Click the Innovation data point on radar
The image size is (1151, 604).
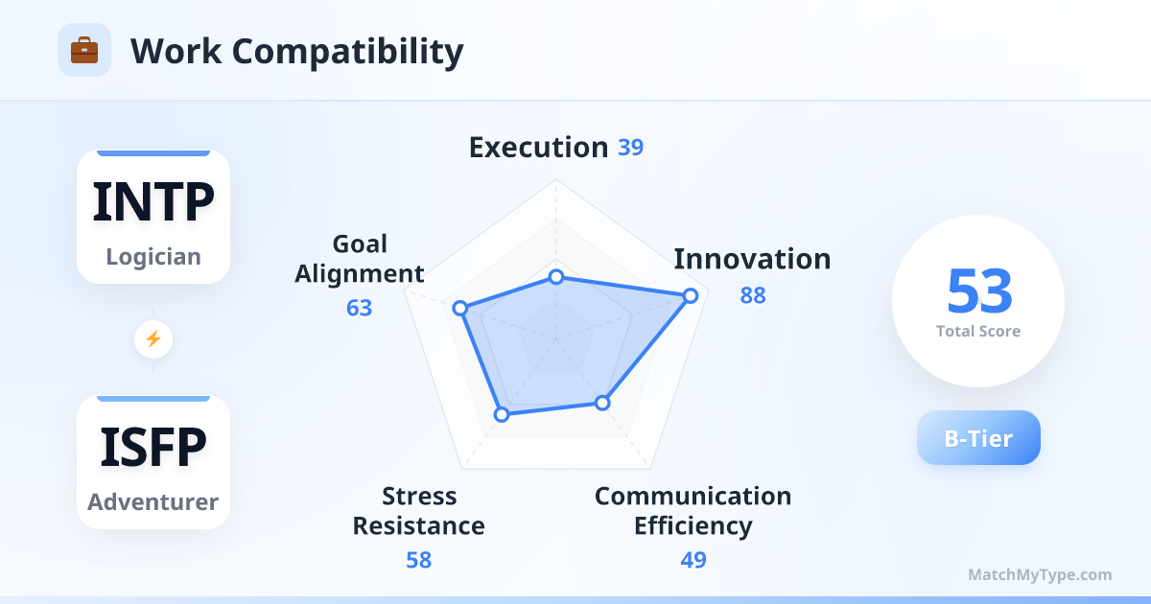[x=689, y=296]
